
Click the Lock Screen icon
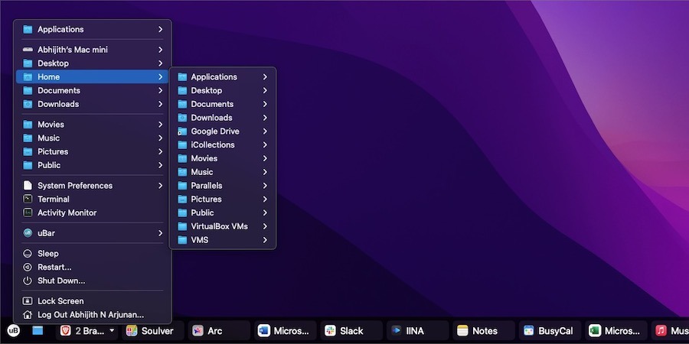coord(28,301)
